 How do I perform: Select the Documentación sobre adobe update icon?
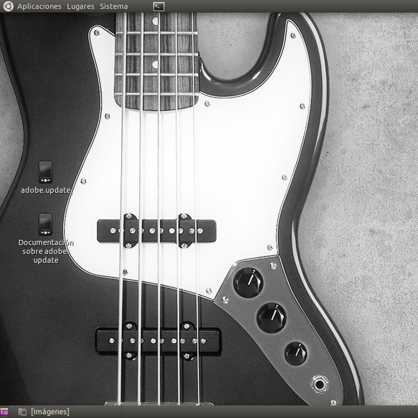(46, 224)
